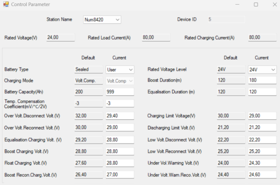Image resolution: width=280 pixels, height=185 pixels.
Task: Open the Charging Mode Current dropdown
Action: (x=120, y=81)
